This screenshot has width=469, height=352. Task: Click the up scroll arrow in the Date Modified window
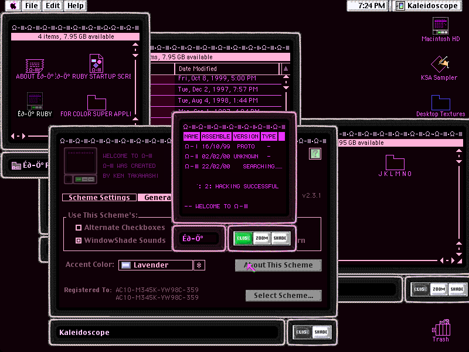point(286,77)
